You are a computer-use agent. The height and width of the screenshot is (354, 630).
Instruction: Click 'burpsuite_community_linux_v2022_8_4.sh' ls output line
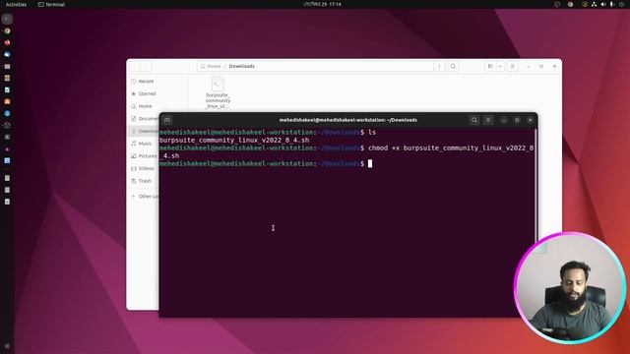point(234,140)
